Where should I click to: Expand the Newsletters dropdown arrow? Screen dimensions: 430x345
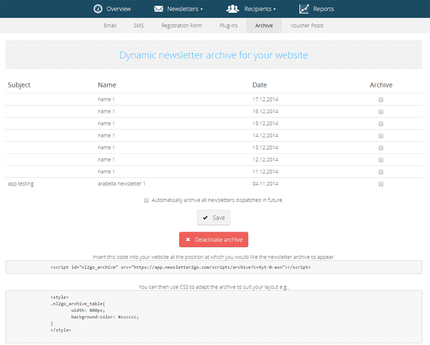[202, 9]
